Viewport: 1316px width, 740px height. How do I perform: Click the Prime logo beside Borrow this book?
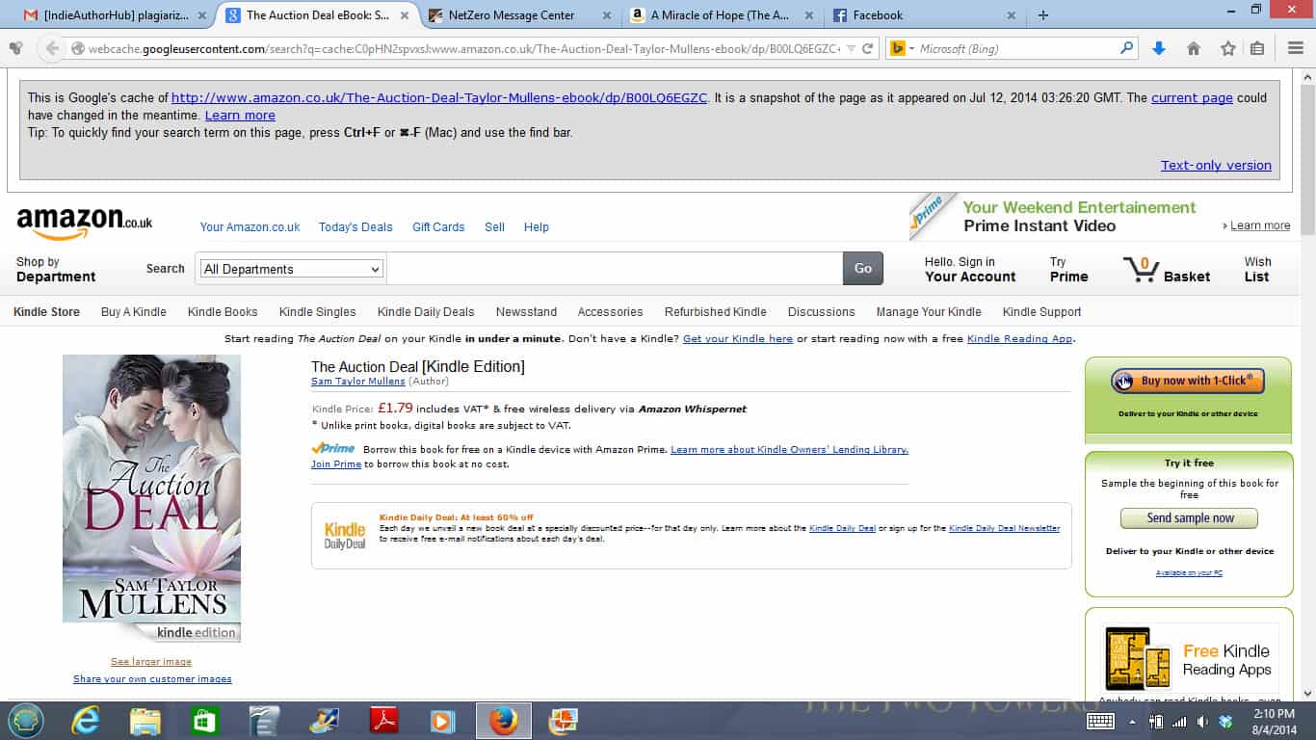tap(332, 448)
